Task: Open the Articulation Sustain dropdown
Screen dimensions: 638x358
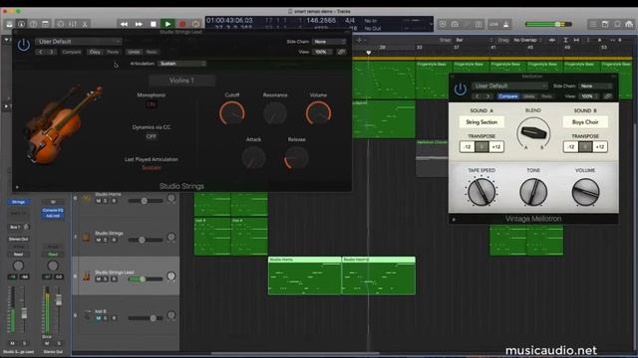Action: (x=181, y=64)
